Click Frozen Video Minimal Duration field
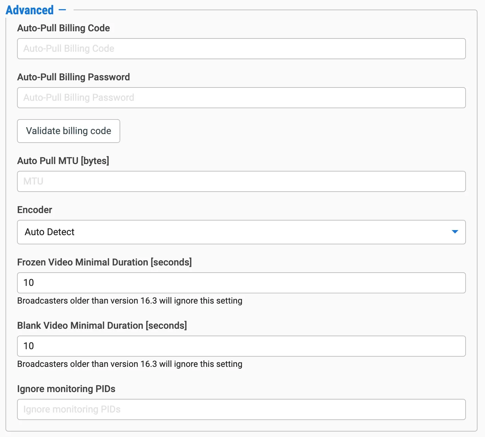This screenshot has width=485, height=437. (241, 283)
